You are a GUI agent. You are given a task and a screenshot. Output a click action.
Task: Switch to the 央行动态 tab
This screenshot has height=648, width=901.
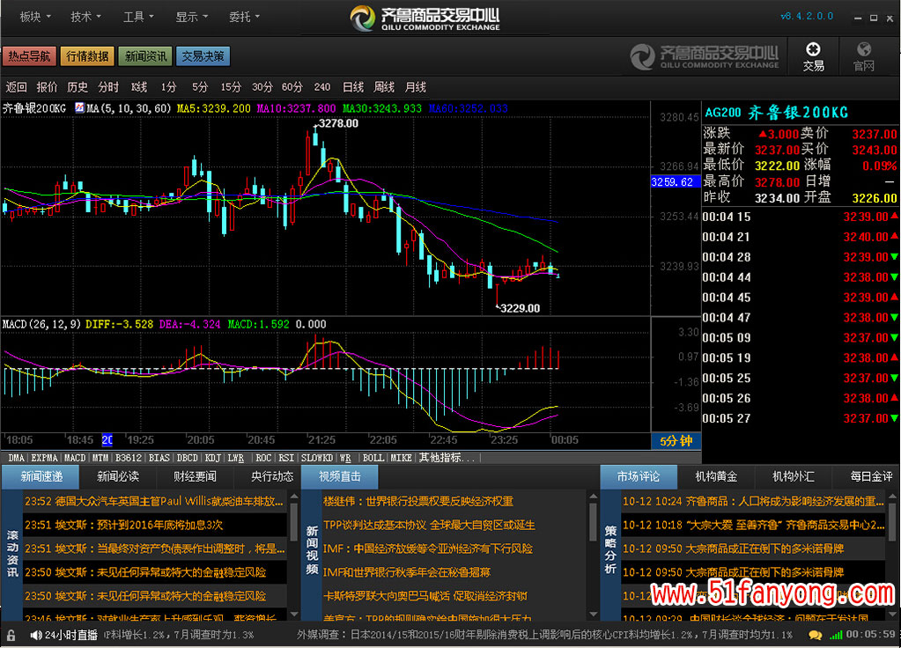272,477
